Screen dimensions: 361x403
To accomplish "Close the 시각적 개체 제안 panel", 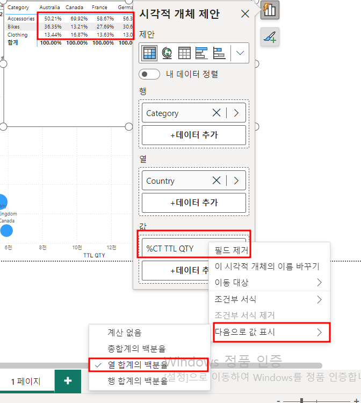I will (x=245, y=13).
